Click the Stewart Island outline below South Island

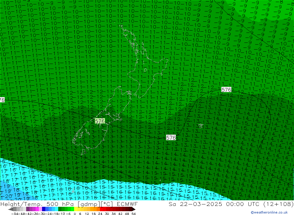(83, 152)
